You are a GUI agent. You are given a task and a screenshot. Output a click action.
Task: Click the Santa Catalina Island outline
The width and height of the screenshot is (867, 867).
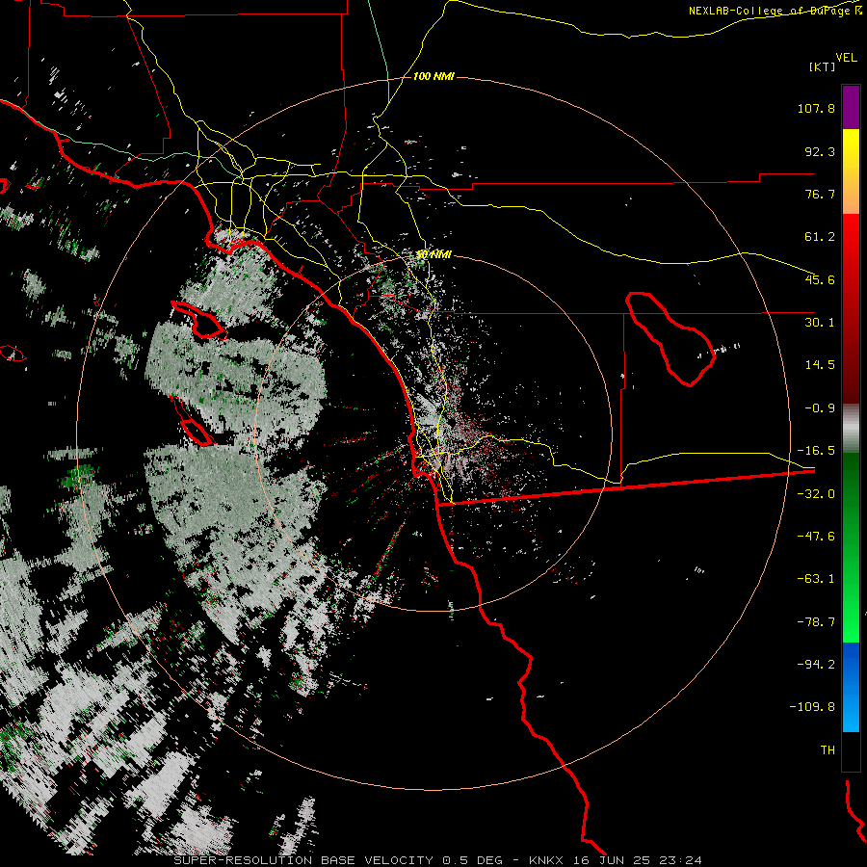click(x=197, y=320)
